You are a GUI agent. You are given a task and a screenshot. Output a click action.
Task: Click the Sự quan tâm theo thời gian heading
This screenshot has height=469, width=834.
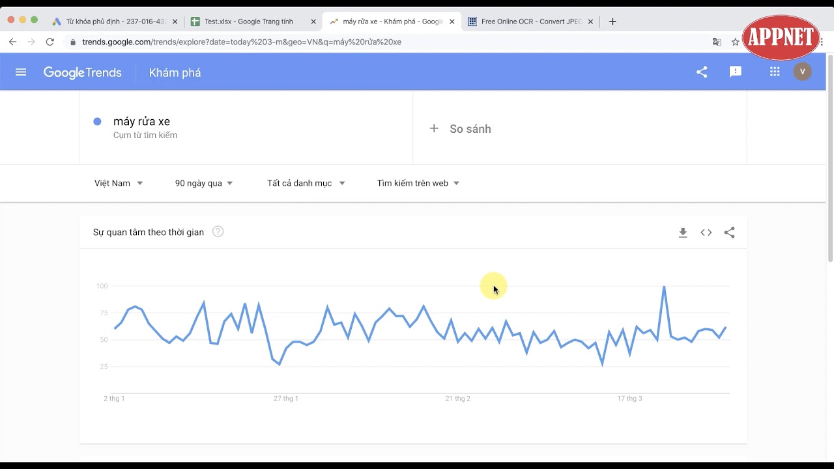(149, 233)
